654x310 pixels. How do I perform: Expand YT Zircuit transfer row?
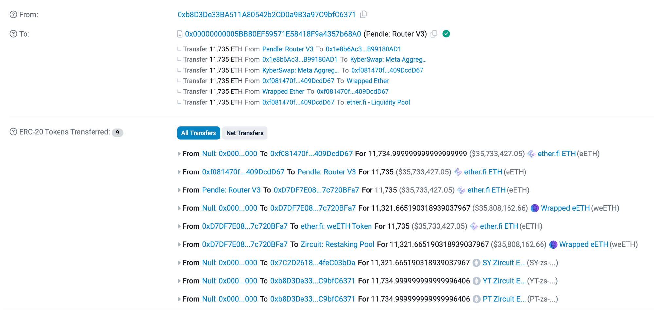click(x=179, y=281)
